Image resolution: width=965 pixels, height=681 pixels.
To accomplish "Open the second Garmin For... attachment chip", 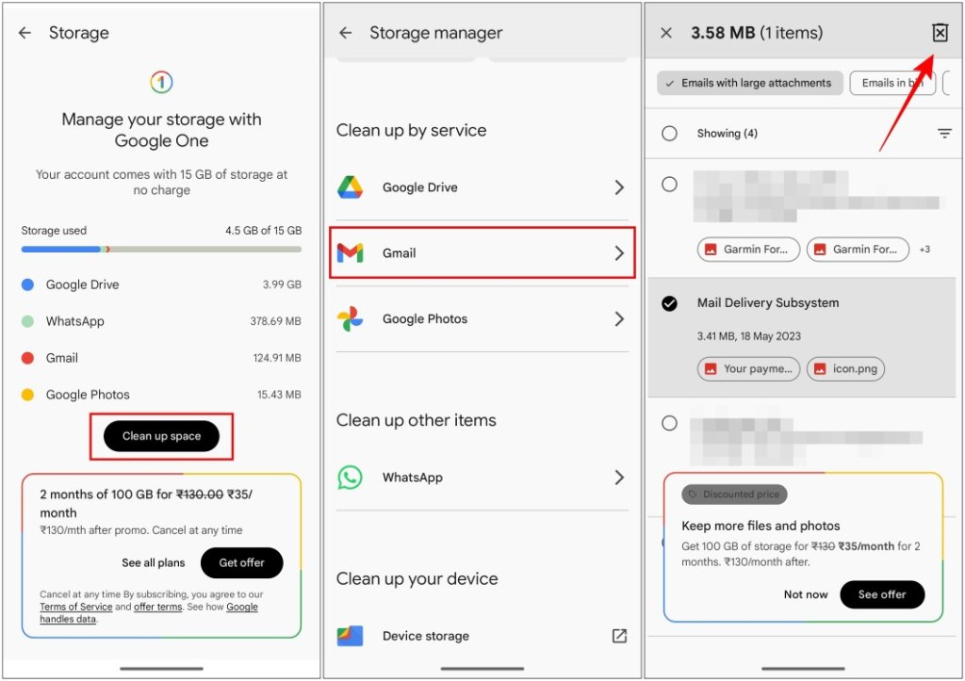I will [x=858, y=250].
